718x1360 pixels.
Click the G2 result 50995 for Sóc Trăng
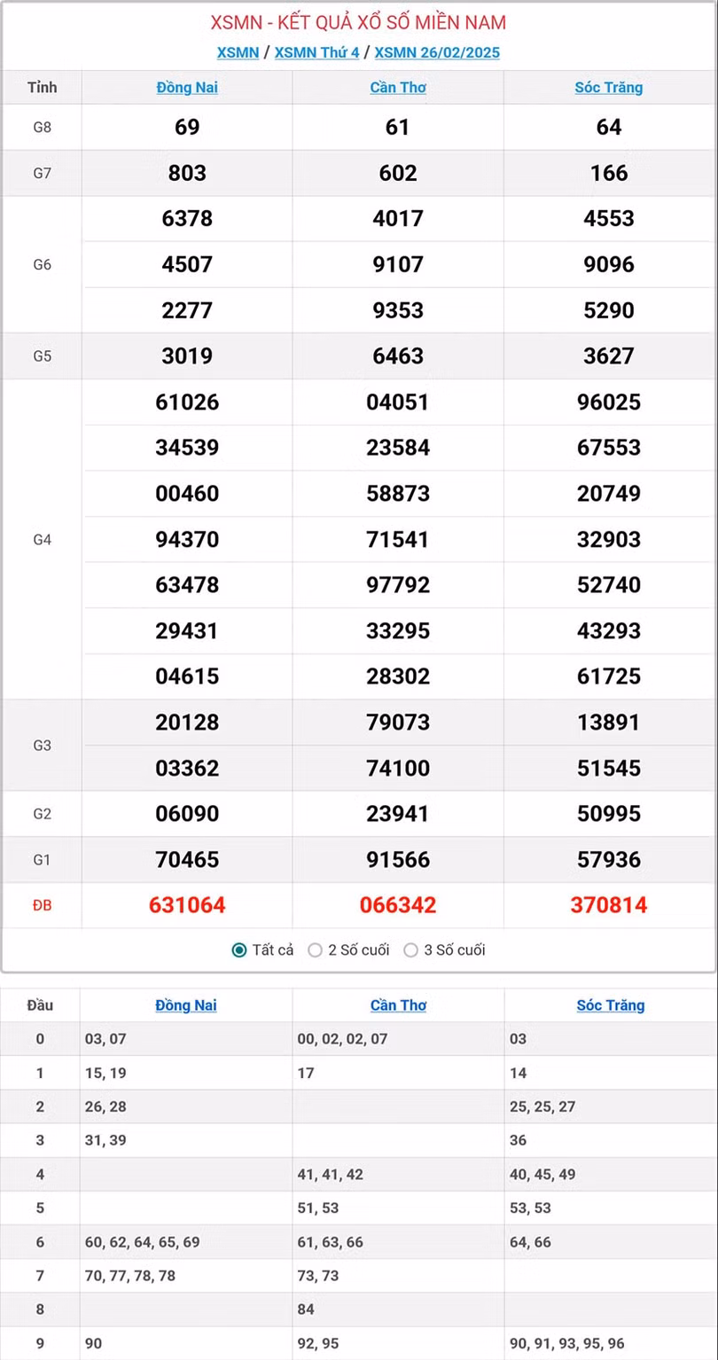coord(609,814)
